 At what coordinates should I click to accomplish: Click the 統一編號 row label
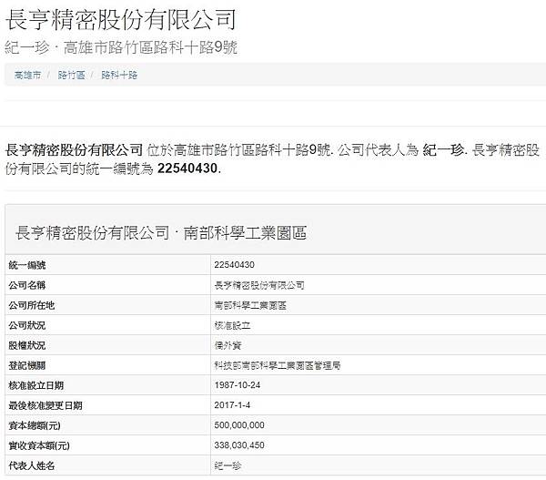27,265
